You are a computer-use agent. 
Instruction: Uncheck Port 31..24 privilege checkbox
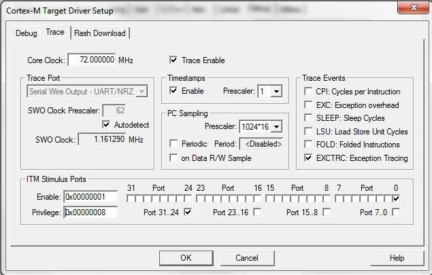pos(188,212)
